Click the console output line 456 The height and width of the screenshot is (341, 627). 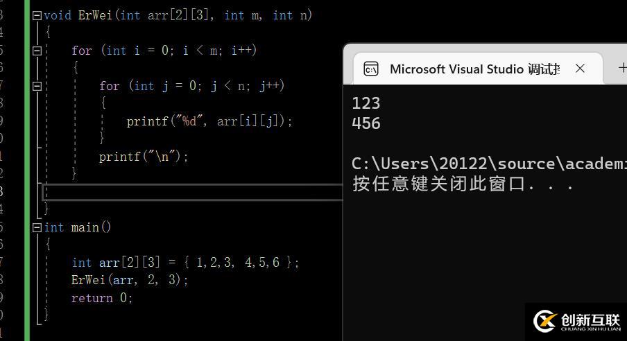click(x=366, y=123)
